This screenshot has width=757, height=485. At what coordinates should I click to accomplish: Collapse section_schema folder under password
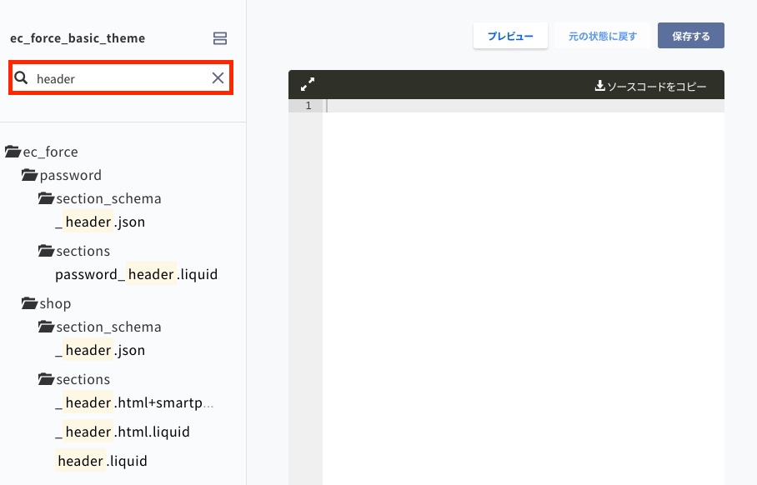click(100, 198)
